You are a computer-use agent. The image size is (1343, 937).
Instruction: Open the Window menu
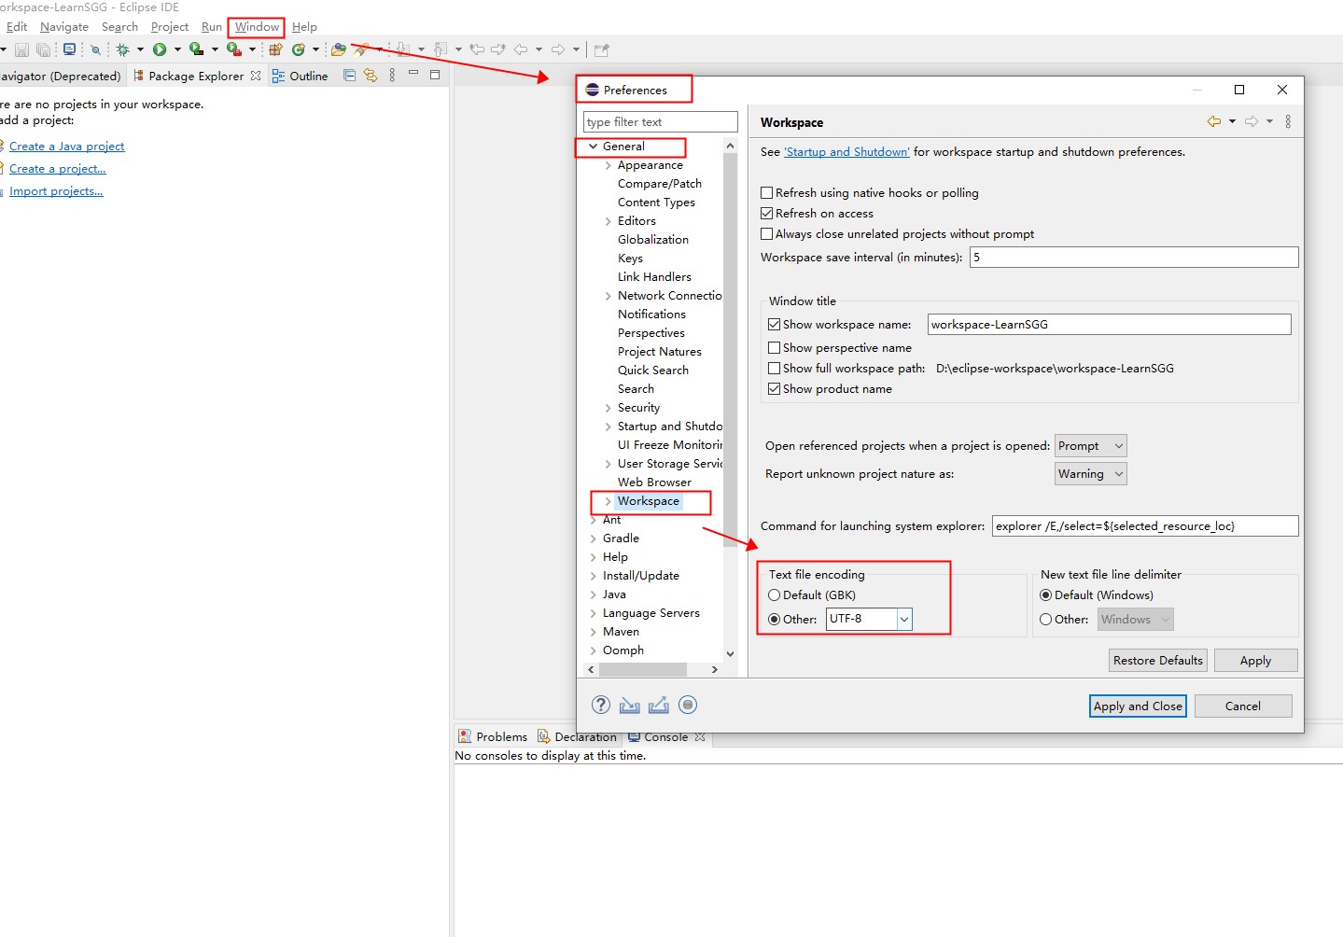coord(257,27)
